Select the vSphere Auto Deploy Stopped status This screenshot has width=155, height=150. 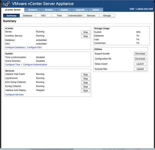coord(40,90)
